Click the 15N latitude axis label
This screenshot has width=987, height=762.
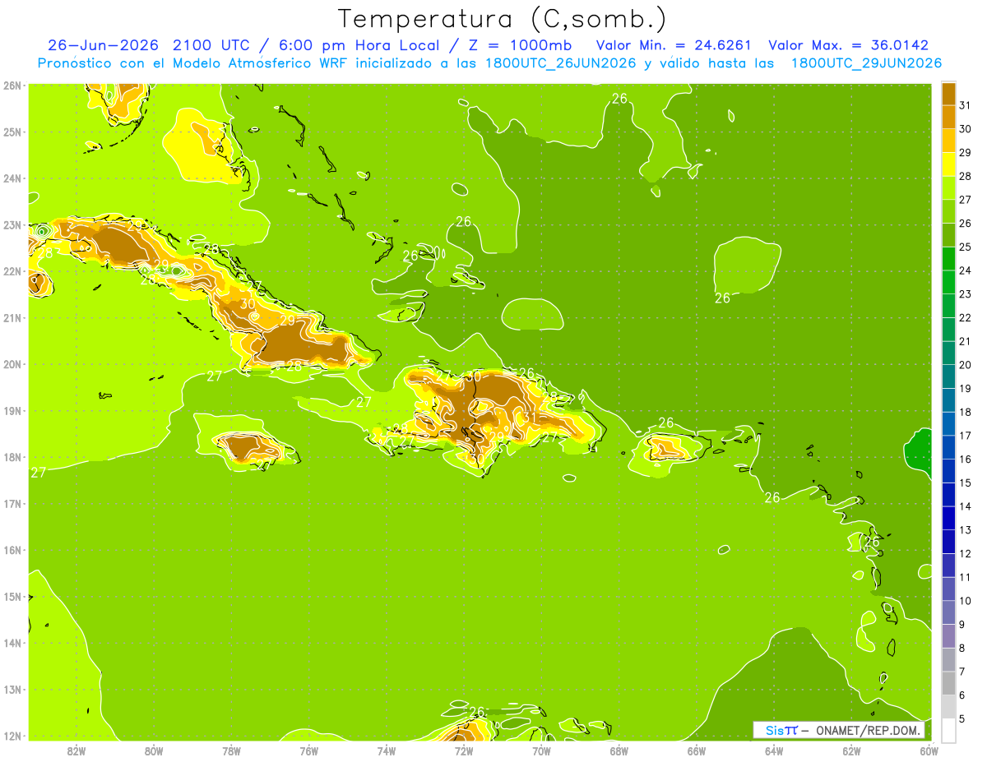click(12, 597)
